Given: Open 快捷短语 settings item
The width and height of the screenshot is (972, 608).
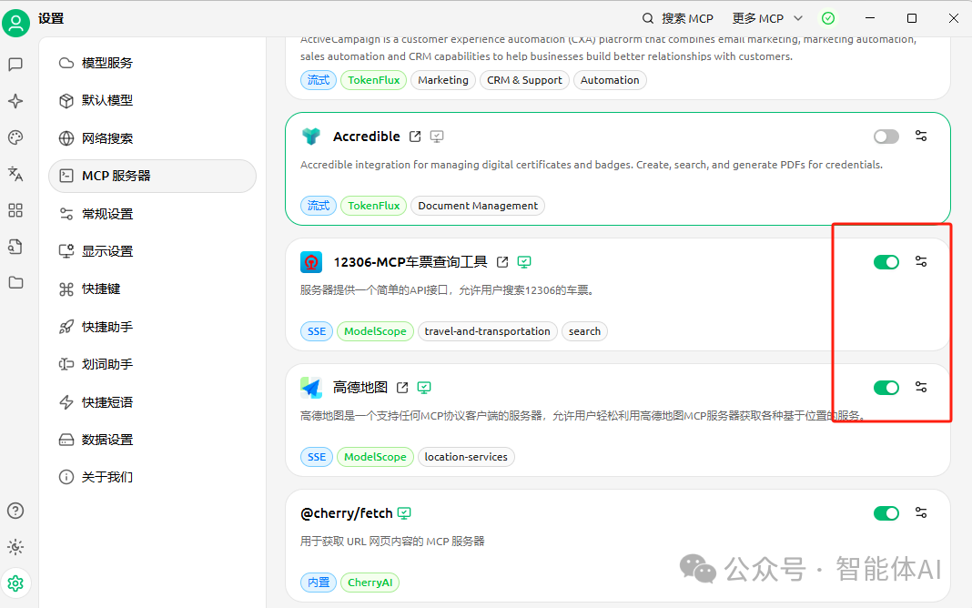Looking at the screenshot, I should [x=153, y=402].
